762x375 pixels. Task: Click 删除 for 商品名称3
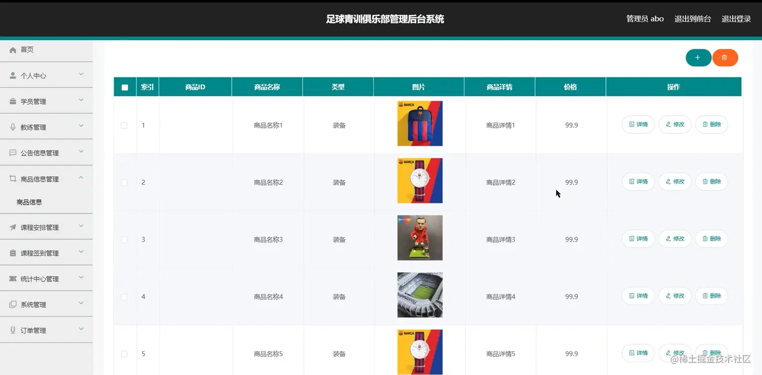click(x=712, y=239)
